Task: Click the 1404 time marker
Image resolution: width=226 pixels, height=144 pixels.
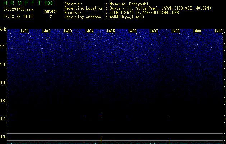Action: click(x=89, y=31)
